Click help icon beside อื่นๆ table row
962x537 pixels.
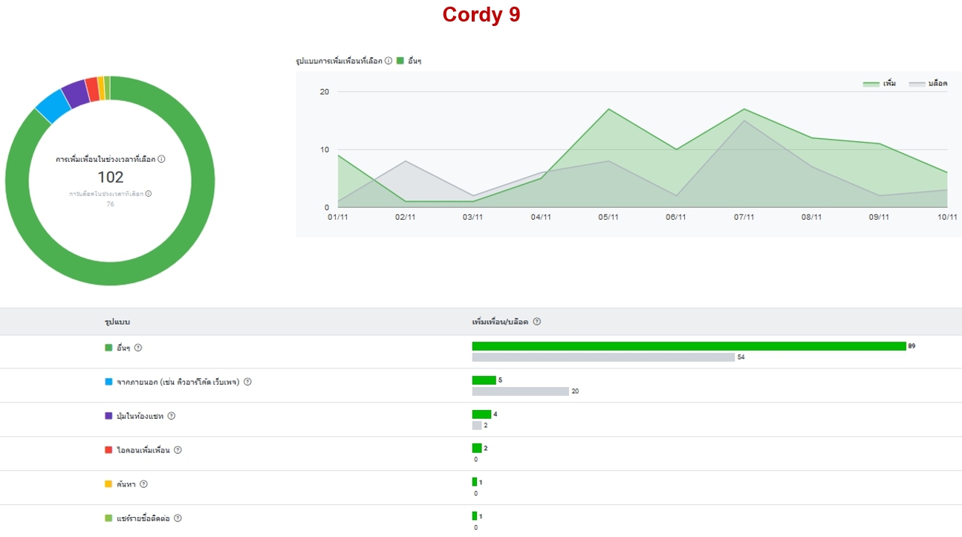click(138, 348)
